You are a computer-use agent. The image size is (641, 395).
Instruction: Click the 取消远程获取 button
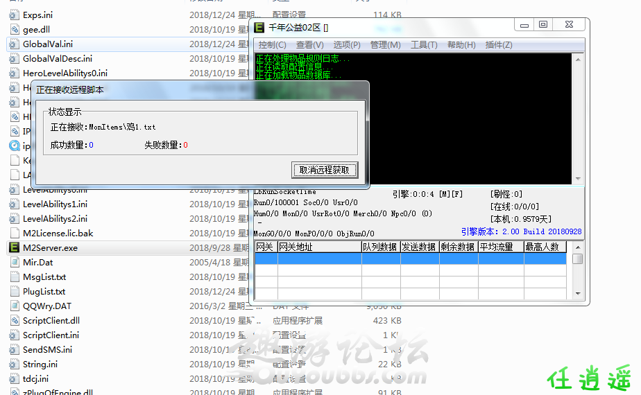click(x=325, y=170)
